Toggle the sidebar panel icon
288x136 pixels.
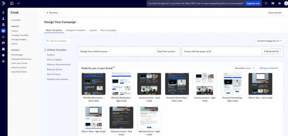click(x=12, y=3)
